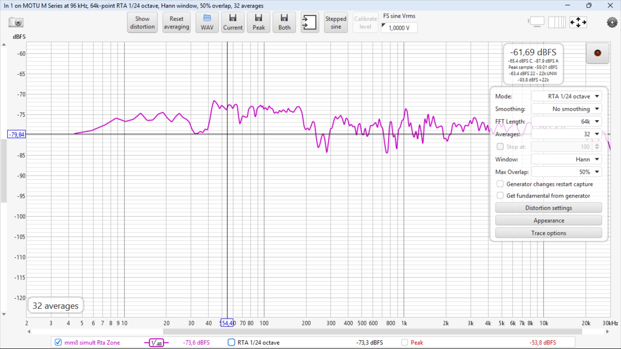Click the 1k frequency axis label

(x=404, y=323)
